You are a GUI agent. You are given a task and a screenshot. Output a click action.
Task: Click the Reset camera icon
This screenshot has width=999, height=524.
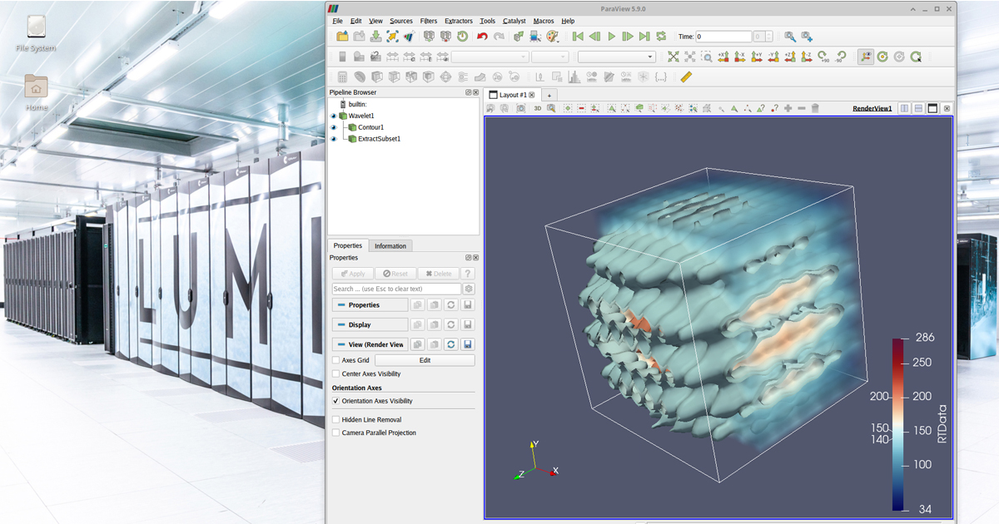point(673,57)
